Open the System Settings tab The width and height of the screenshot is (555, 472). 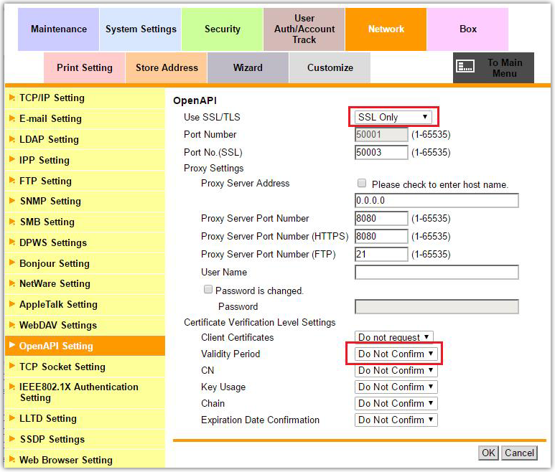(x=141, y=29)
